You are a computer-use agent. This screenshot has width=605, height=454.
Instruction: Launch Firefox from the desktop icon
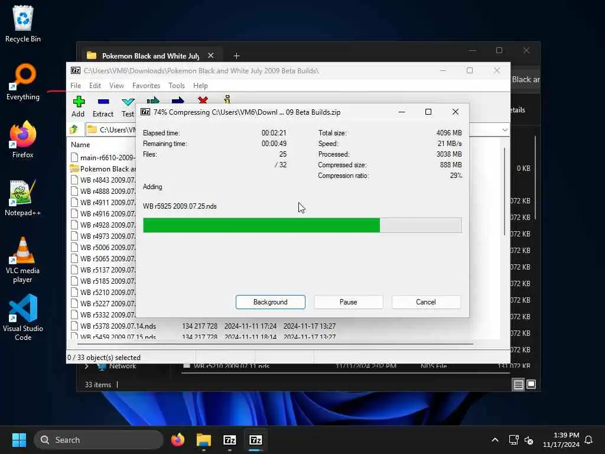(23, 140)
